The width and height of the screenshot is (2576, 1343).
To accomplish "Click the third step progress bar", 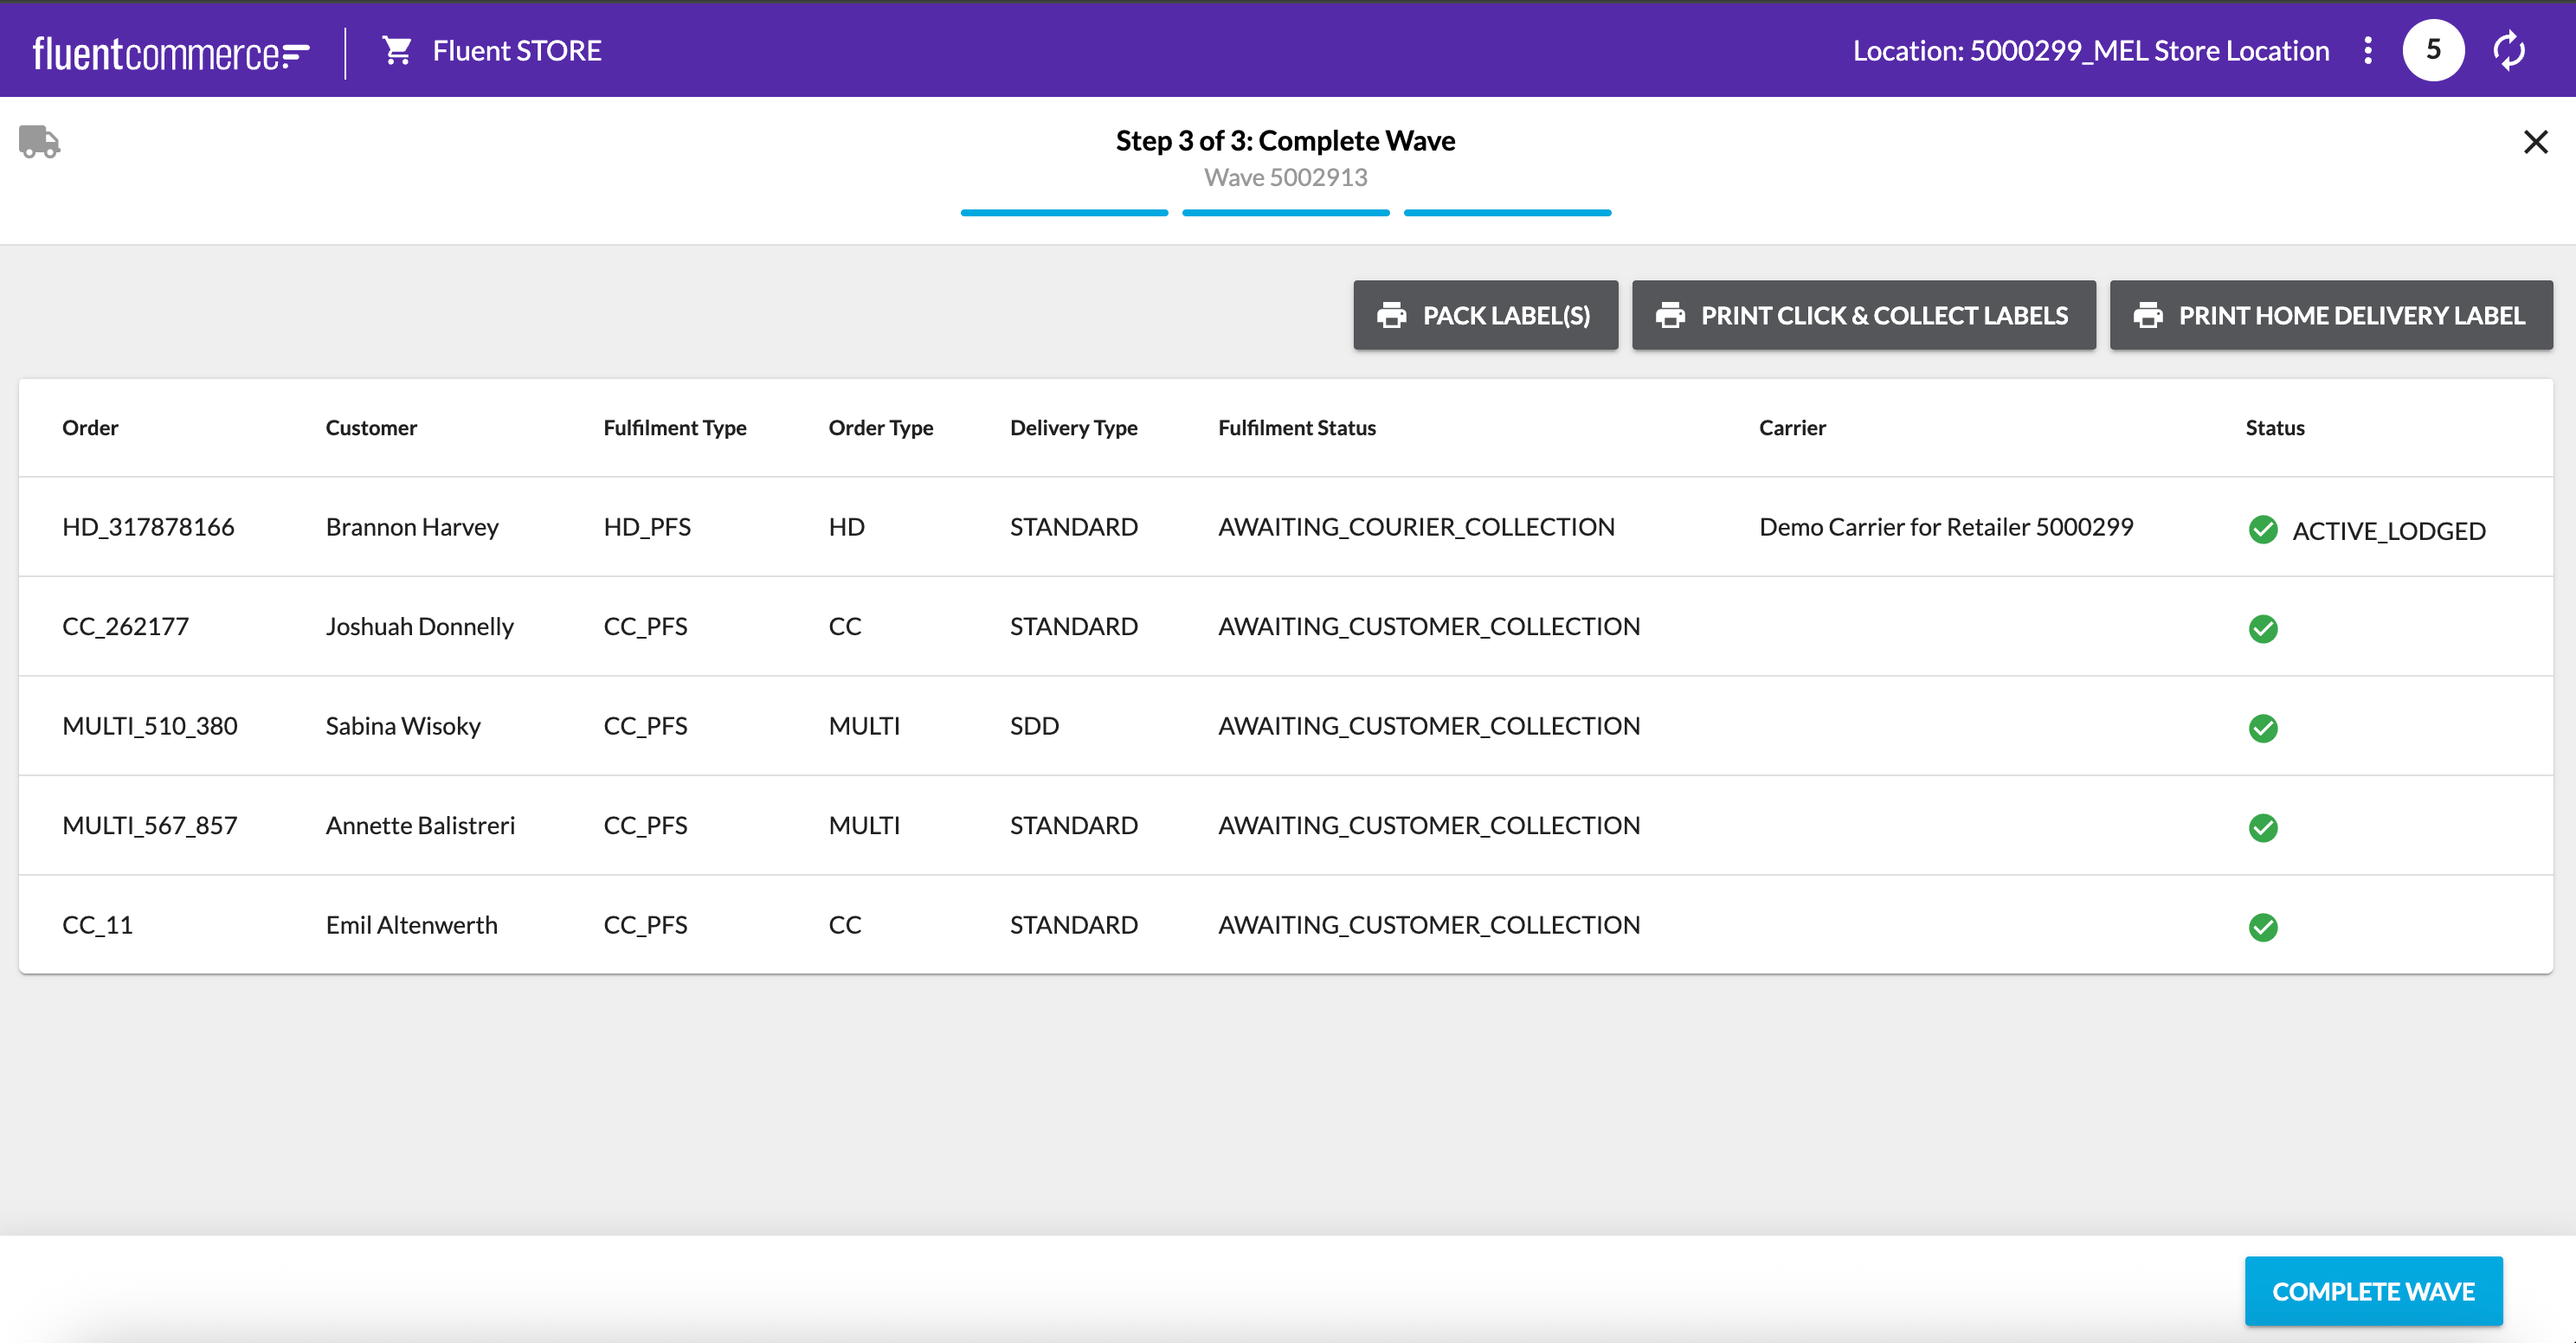I will pyautogui.click(x=1507, y=212).
